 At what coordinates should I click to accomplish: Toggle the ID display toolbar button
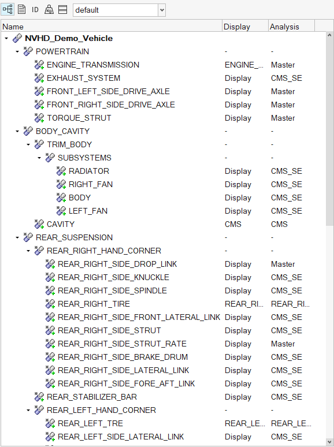35,10
